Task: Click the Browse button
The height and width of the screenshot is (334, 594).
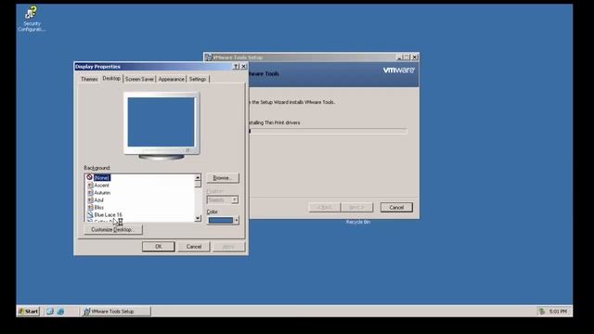Action: [223, 178]
